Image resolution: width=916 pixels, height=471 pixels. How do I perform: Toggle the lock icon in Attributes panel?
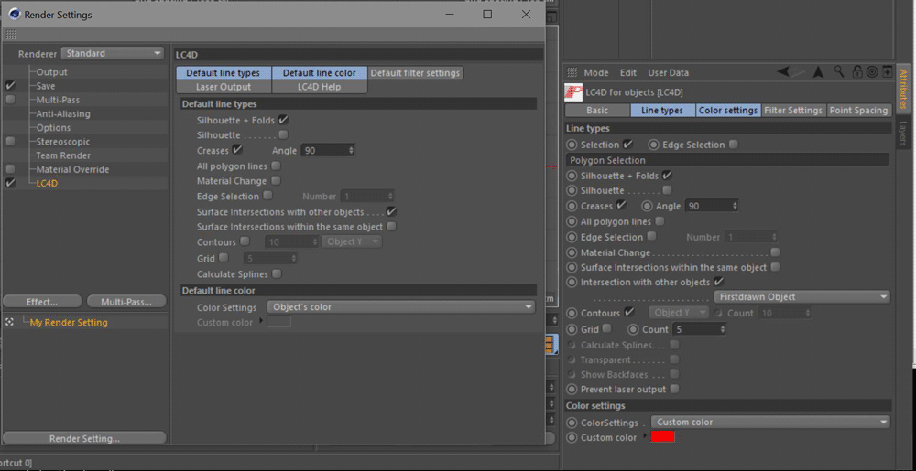(856, 72)
